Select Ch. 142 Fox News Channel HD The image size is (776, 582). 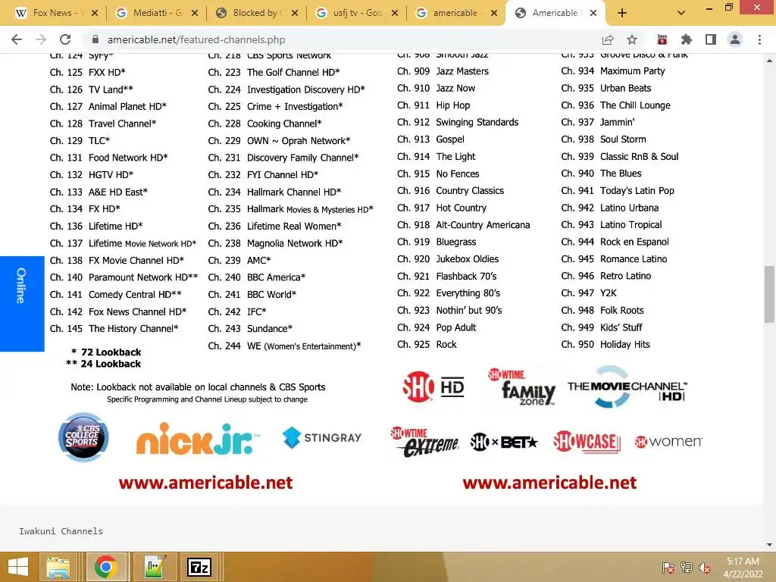tap(118, 311)
